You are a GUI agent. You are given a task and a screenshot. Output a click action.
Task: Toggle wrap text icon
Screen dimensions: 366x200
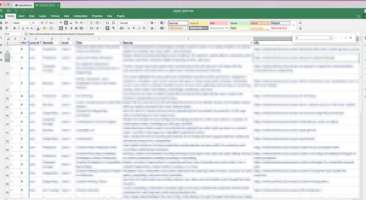coord(76,23)
